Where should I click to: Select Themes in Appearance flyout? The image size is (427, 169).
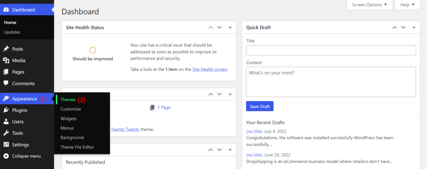[x=68, y=100]
